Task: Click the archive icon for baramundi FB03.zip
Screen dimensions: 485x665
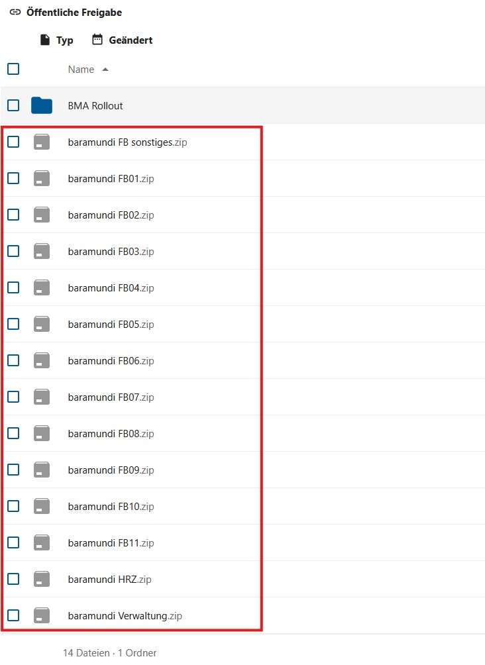Action: 42,251
